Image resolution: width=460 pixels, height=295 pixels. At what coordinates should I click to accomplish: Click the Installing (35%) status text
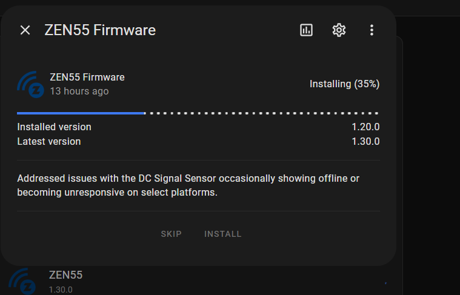click(344, 84)
